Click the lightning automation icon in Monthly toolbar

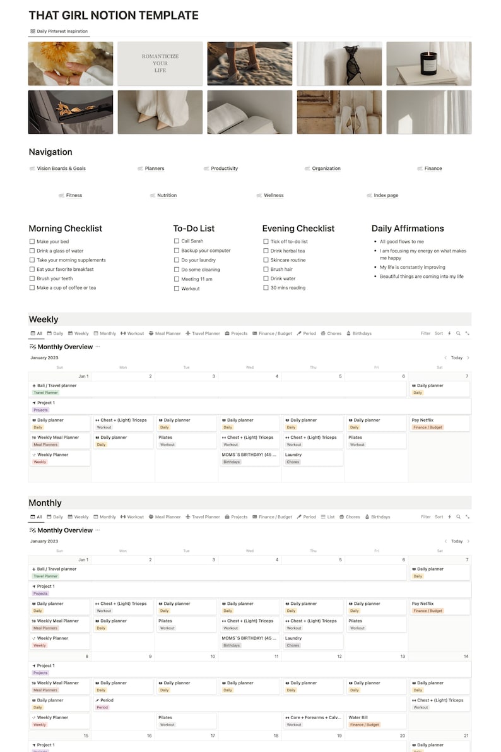click(x=449, y=517)
